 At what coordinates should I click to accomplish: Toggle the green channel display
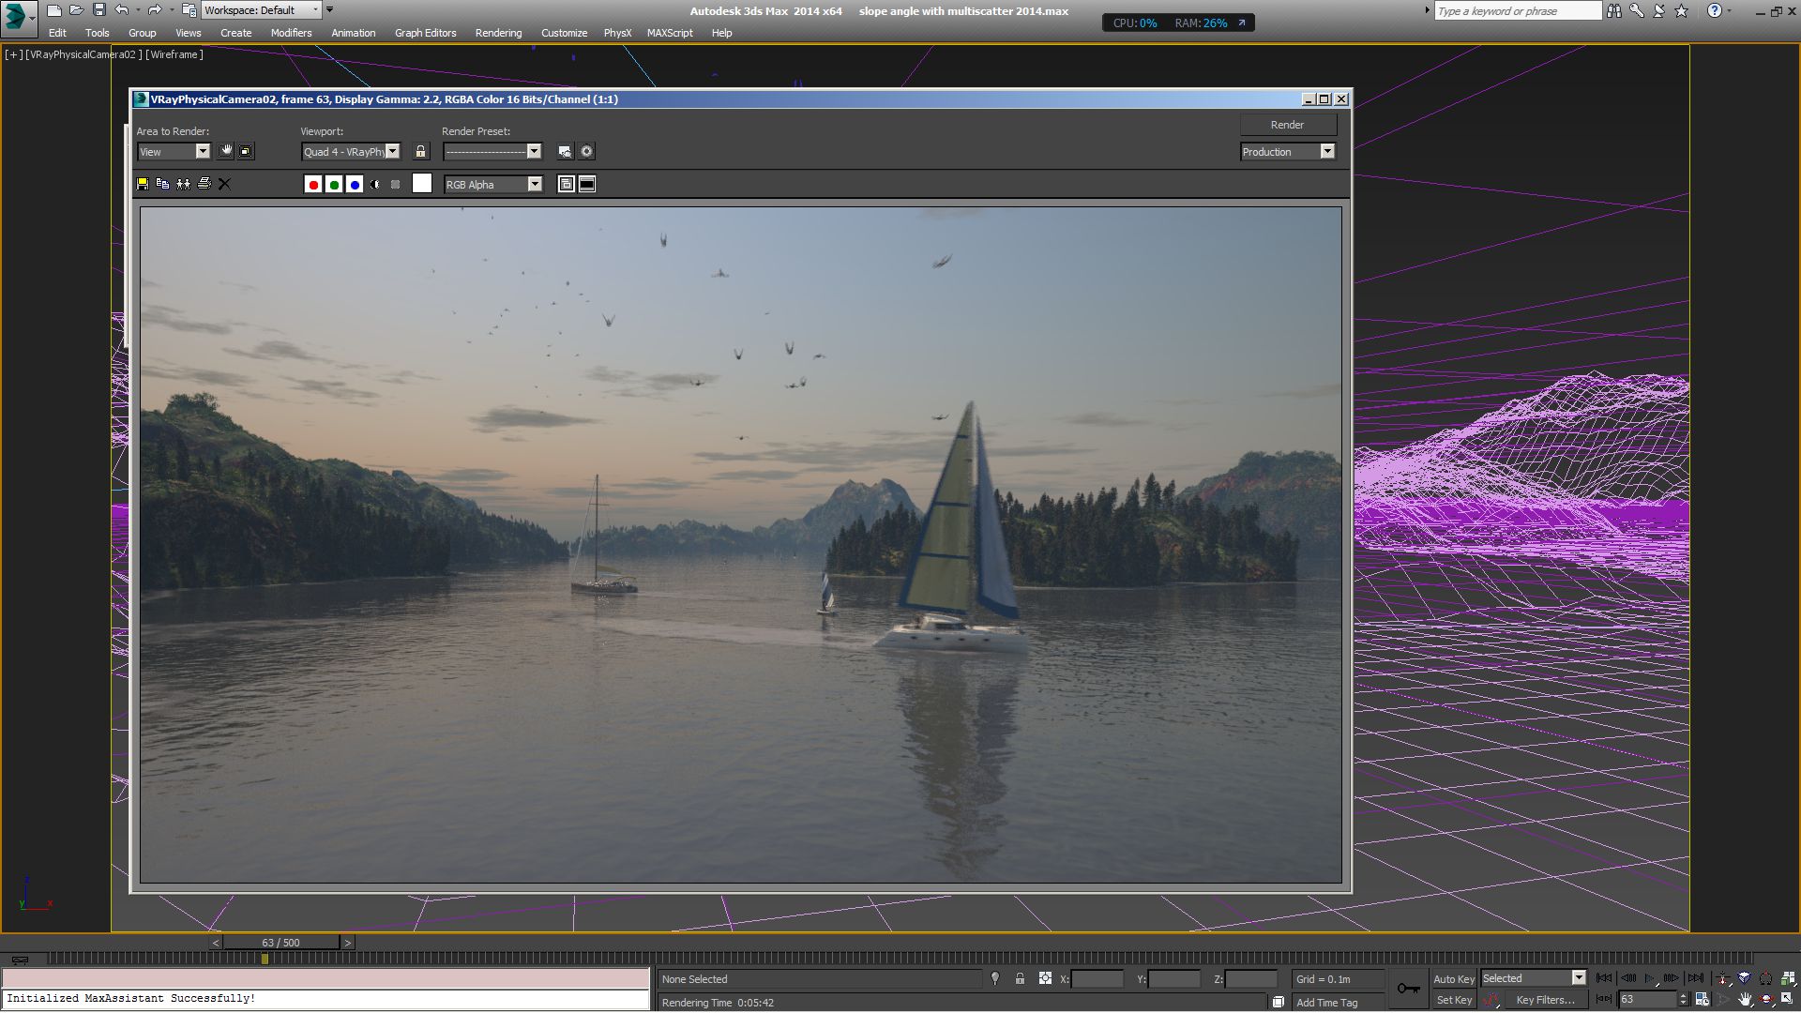(x=334, y=185)
